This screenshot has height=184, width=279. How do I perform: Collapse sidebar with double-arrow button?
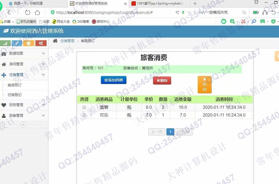tap(23, 125)
